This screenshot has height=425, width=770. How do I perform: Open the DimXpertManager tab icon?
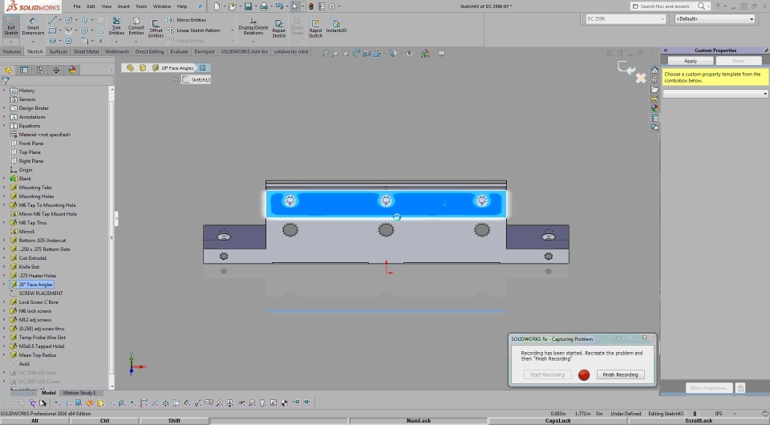(x=56, y=71)
